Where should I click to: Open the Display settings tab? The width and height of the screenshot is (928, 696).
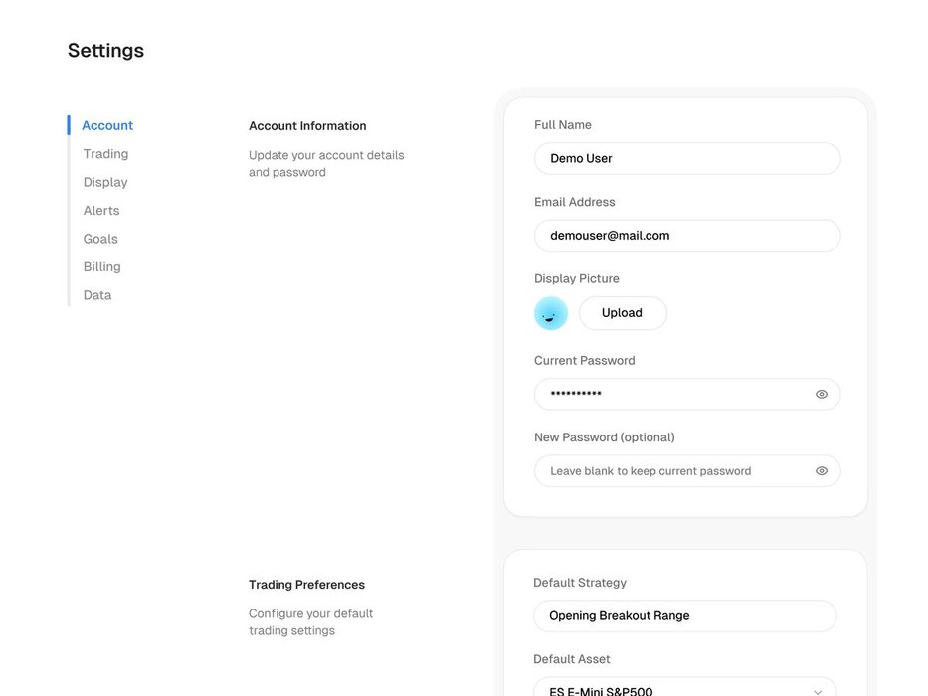[105, 182]
